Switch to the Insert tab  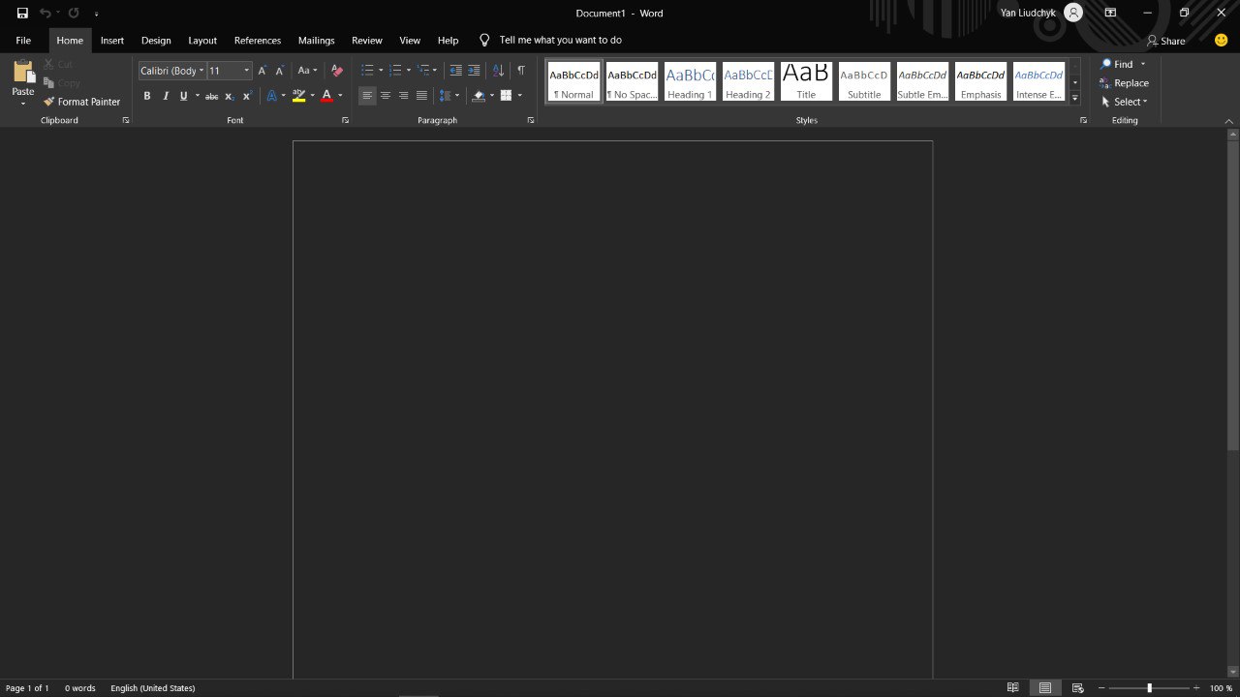tap(112, 41)
